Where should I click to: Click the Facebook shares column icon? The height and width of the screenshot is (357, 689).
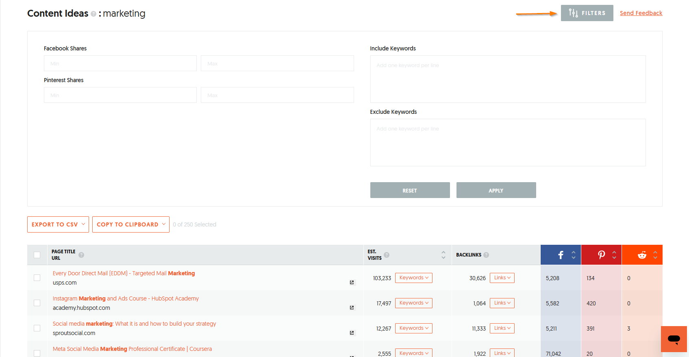pos(561,255)
